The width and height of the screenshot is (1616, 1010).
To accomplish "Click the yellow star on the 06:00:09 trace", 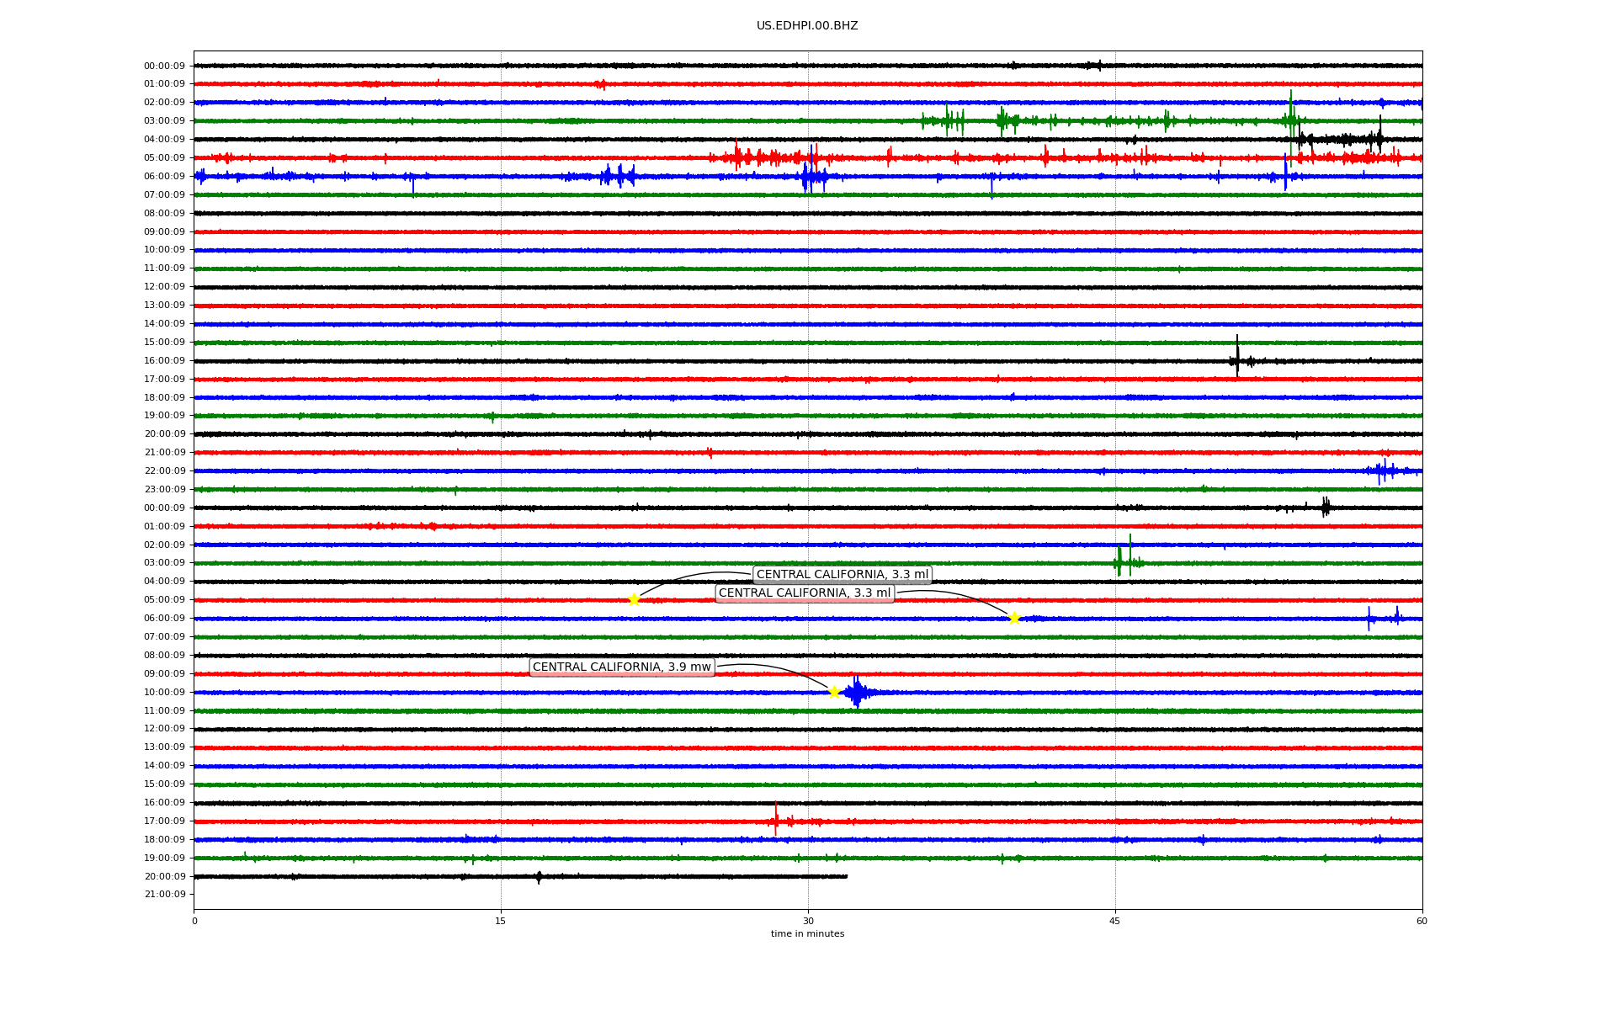I will pyautogui.click(x=1013, y=618).
